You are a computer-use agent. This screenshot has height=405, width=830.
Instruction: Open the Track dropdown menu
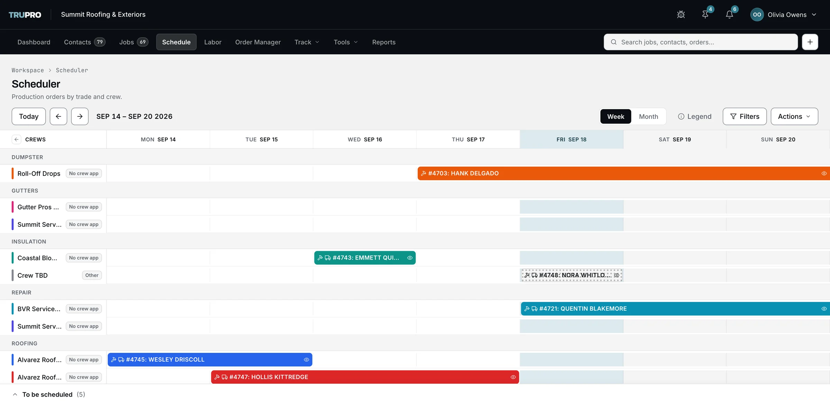tap(307, 42)
